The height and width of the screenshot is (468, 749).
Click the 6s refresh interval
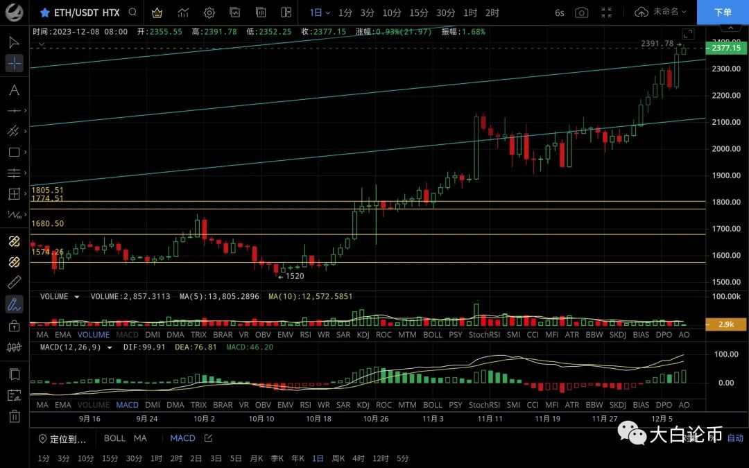(x=560, y=13)
